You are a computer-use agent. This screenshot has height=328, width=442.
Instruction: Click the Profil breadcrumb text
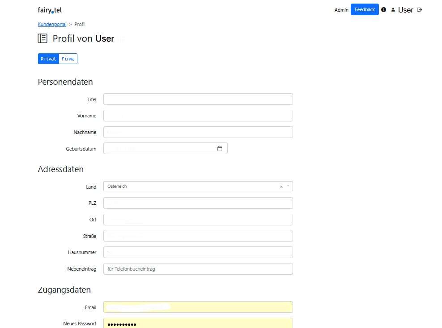(80, 24)
